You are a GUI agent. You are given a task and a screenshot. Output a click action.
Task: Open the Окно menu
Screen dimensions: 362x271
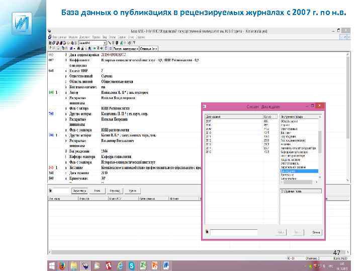pos(131,37)
